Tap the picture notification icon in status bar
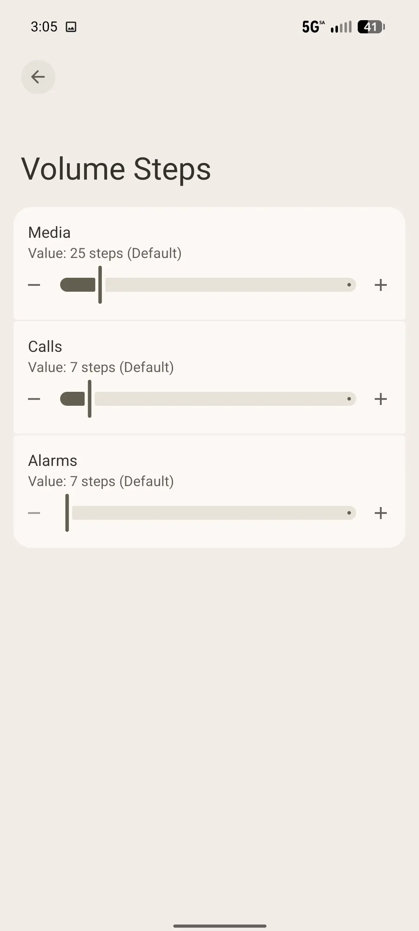The image size is (419, 931). pyautogui.click(x=71, y=27)
